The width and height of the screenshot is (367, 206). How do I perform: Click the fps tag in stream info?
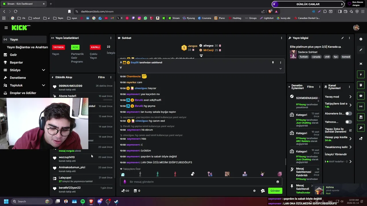[x=335, y=57]
